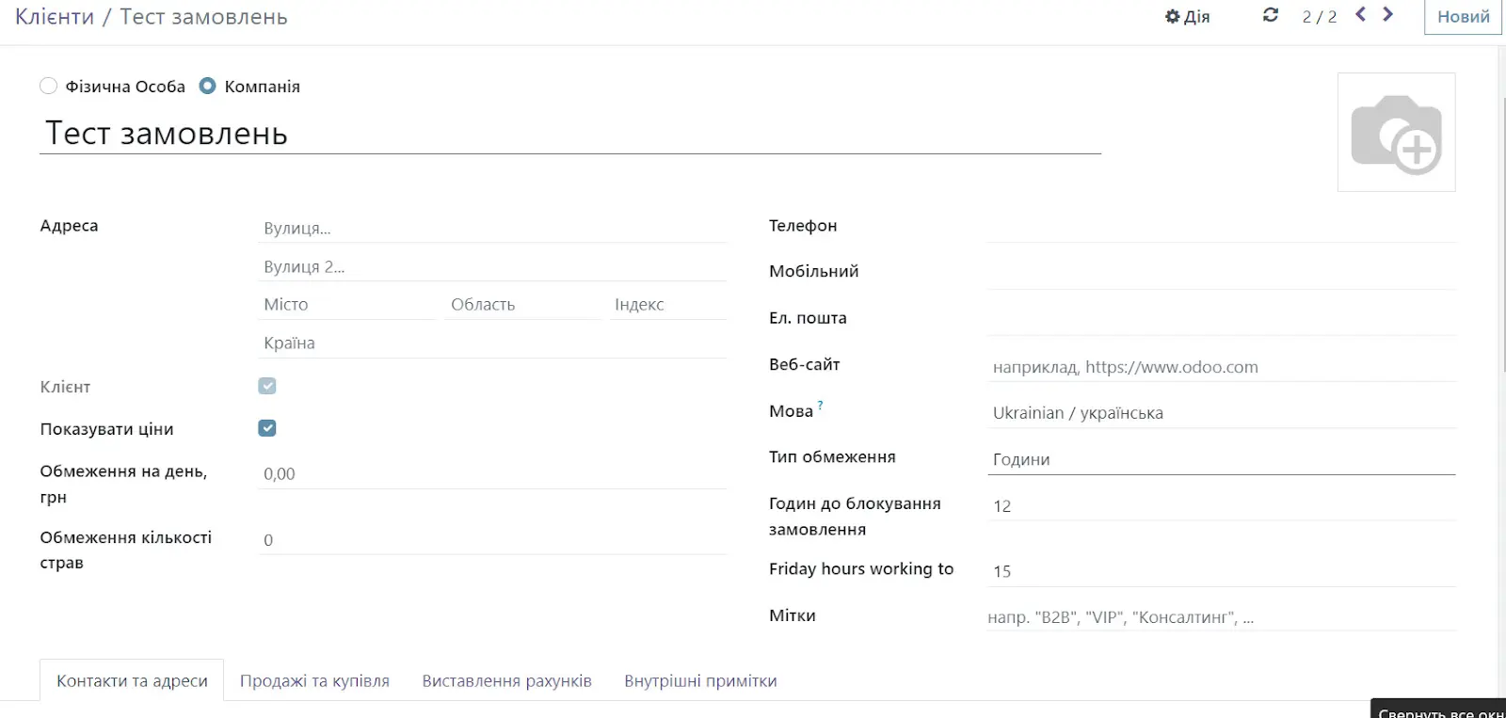Go to the previous record arrow

tap(1360, 14)
